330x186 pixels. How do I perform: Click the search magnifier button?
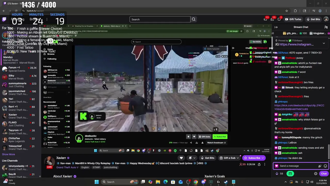194,19
